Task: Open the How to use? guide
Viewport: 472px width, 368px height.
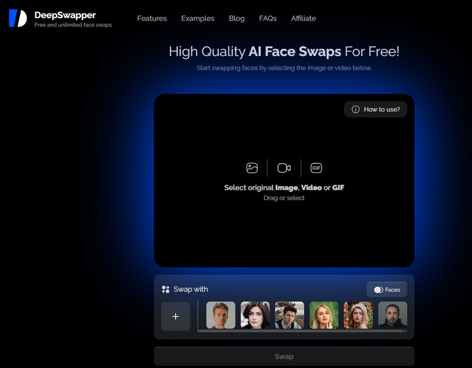Action: 375,110
